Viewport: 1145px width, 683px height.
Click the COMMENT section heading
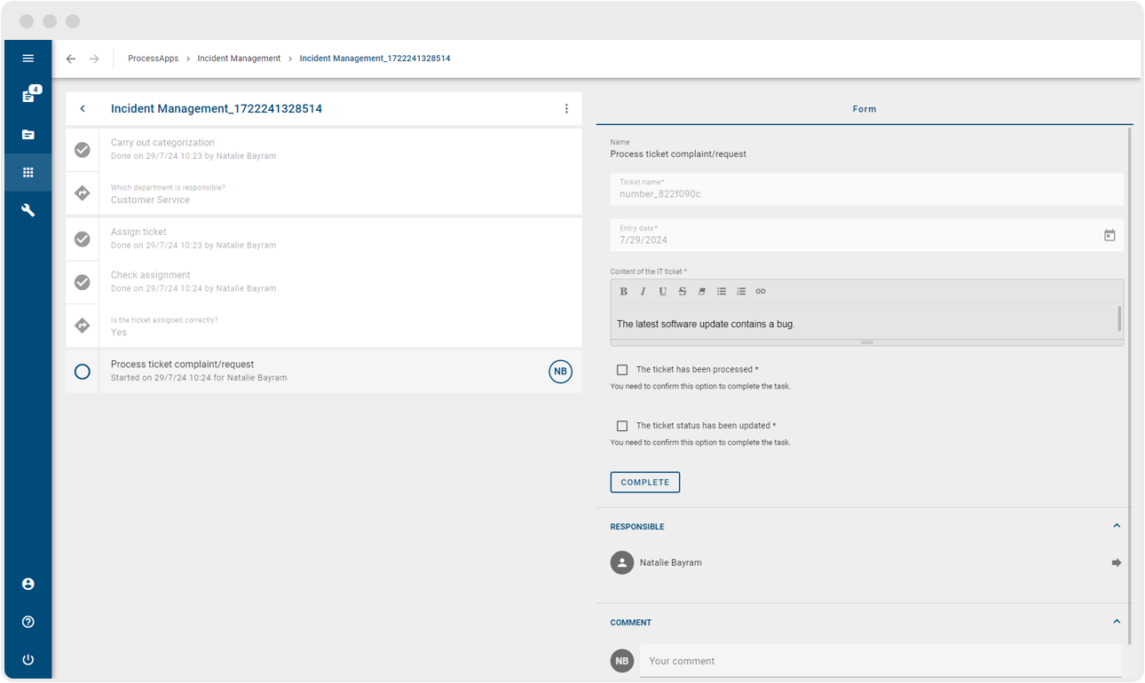[631, 623]
